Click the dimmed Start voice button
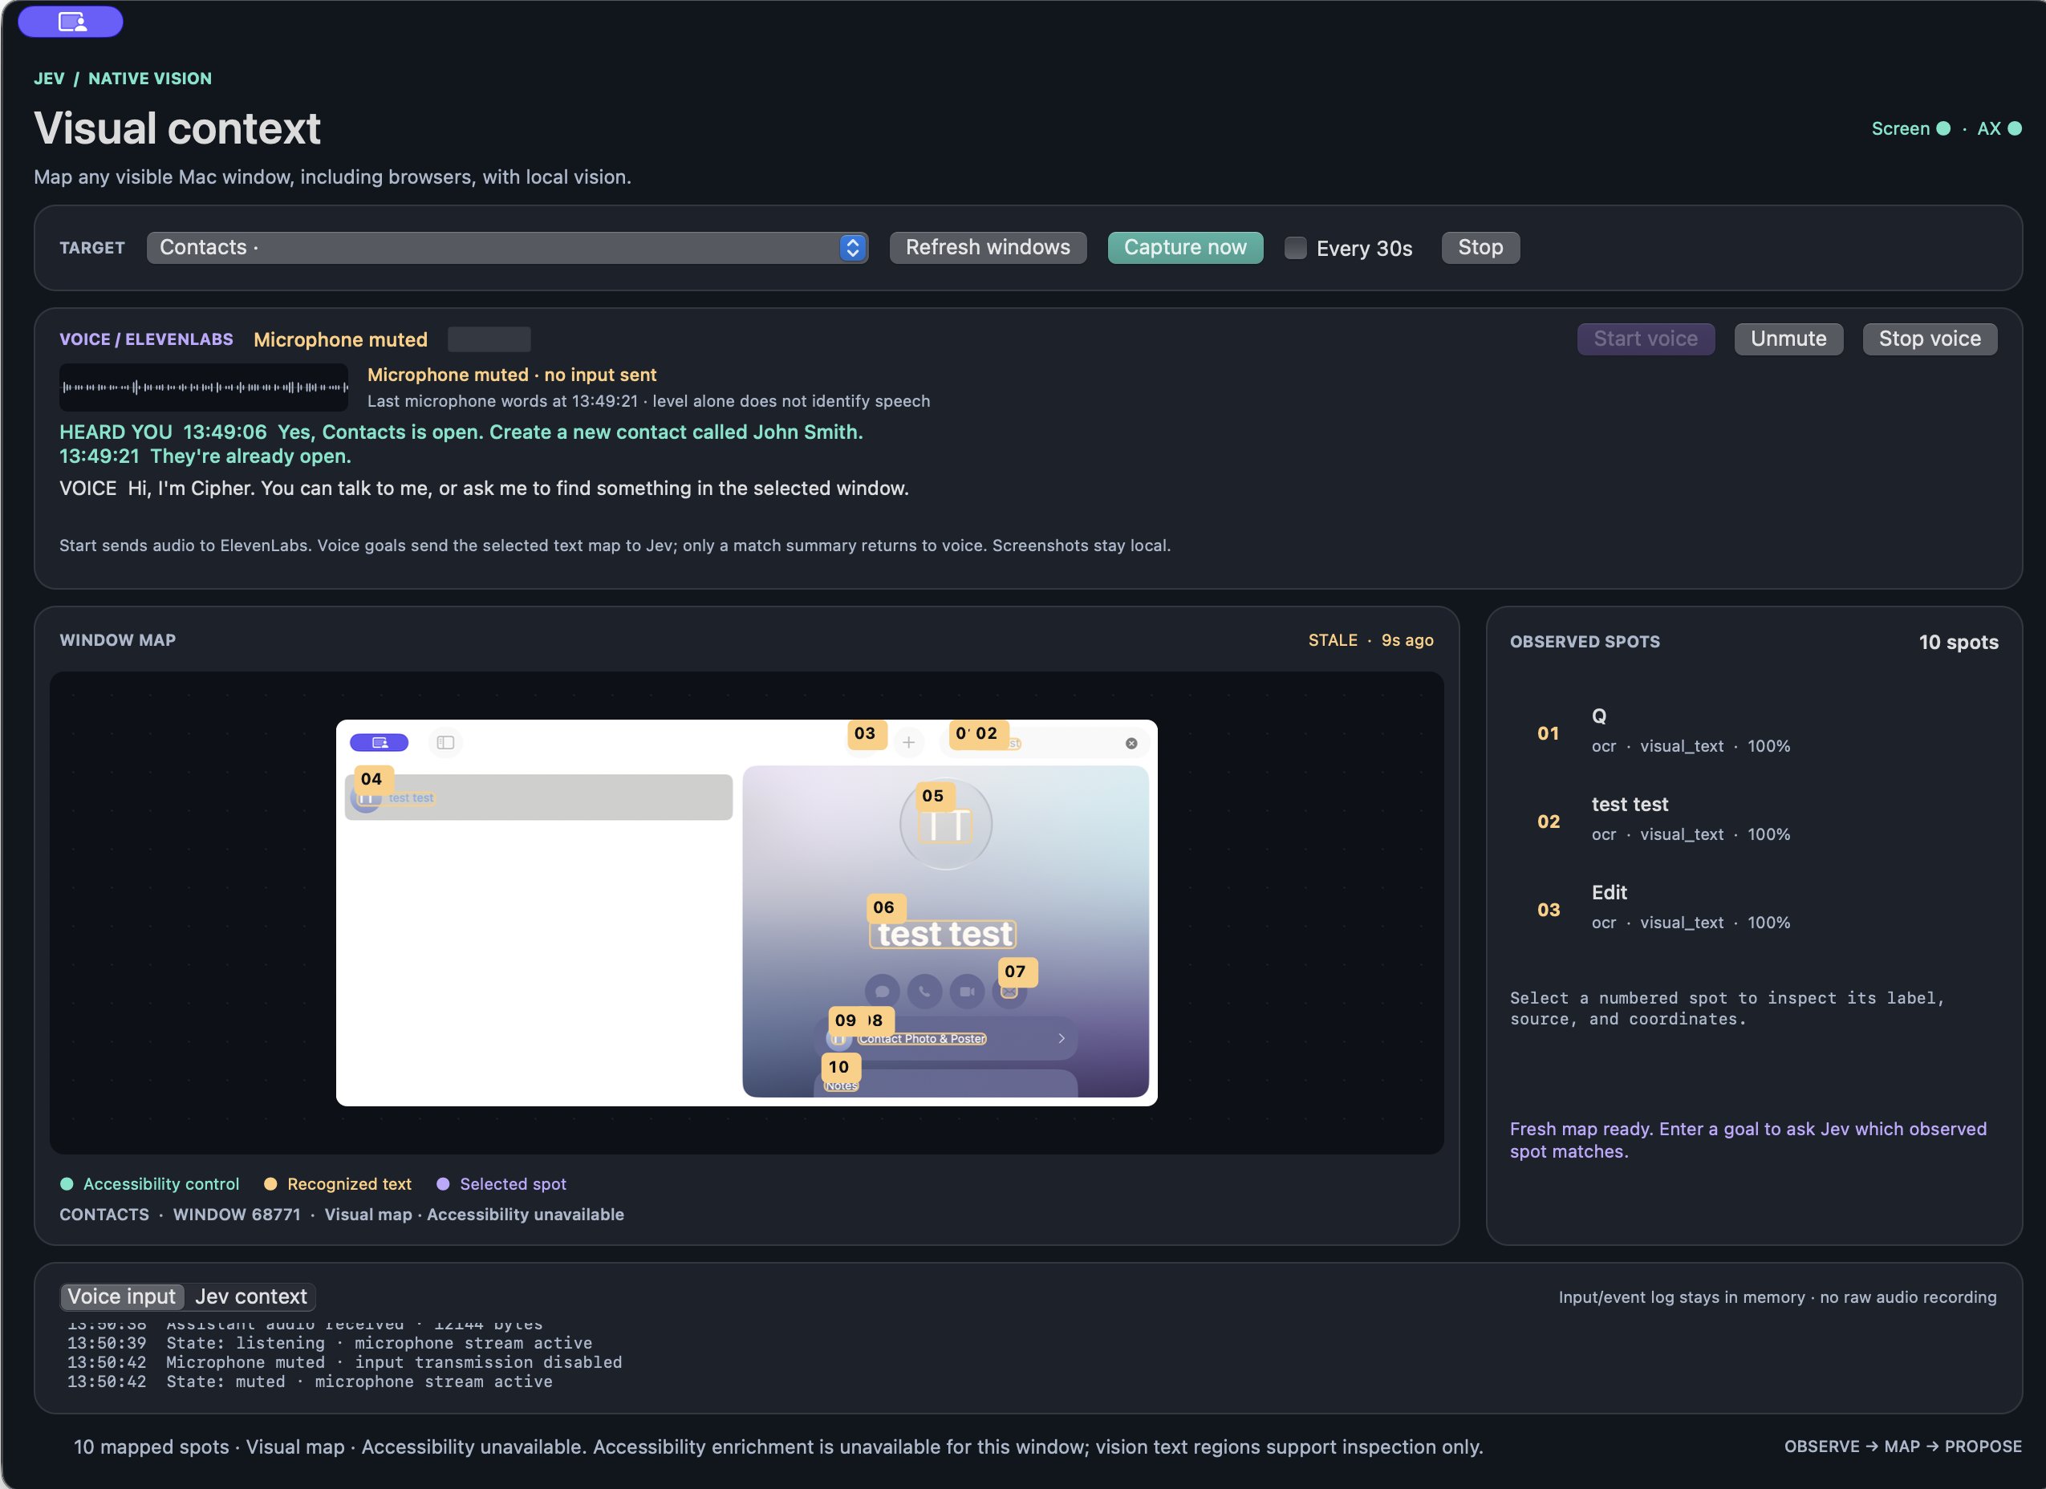Image resolution: width=2046 pixels, height=1489 pixels. pyautogui.click(x=1646, y=339)
